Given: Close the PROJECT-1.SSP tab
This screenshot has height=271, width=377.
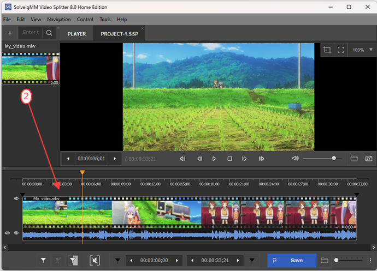Looking at the screenshot, I should coord(143,28).
